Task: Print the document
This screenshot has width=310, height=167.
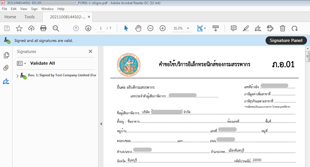Action: (x=43, y=28)
